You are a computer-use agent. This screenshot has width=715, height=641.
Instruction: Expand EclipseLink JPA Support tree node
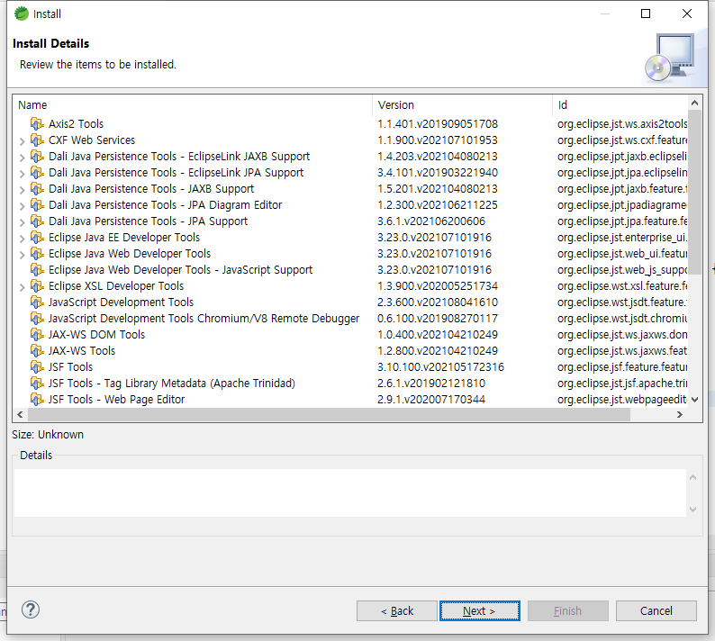[x=22, y=174]
